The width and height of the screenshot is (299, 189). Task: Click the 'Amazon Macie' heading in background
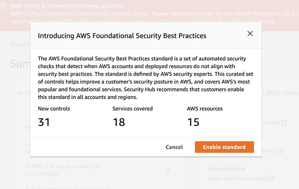tap(227, 169)
